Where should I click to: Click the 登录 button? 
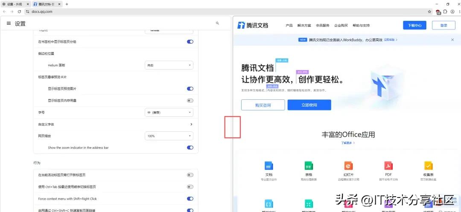point(443,25)
